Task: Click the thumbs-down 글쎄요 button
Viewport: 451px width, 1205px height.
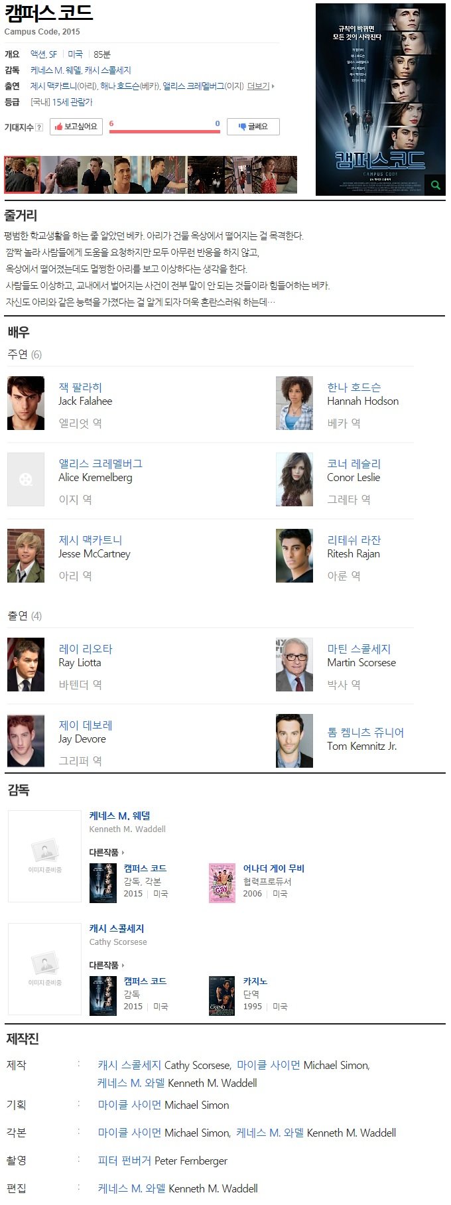Action: click(253, 127)
